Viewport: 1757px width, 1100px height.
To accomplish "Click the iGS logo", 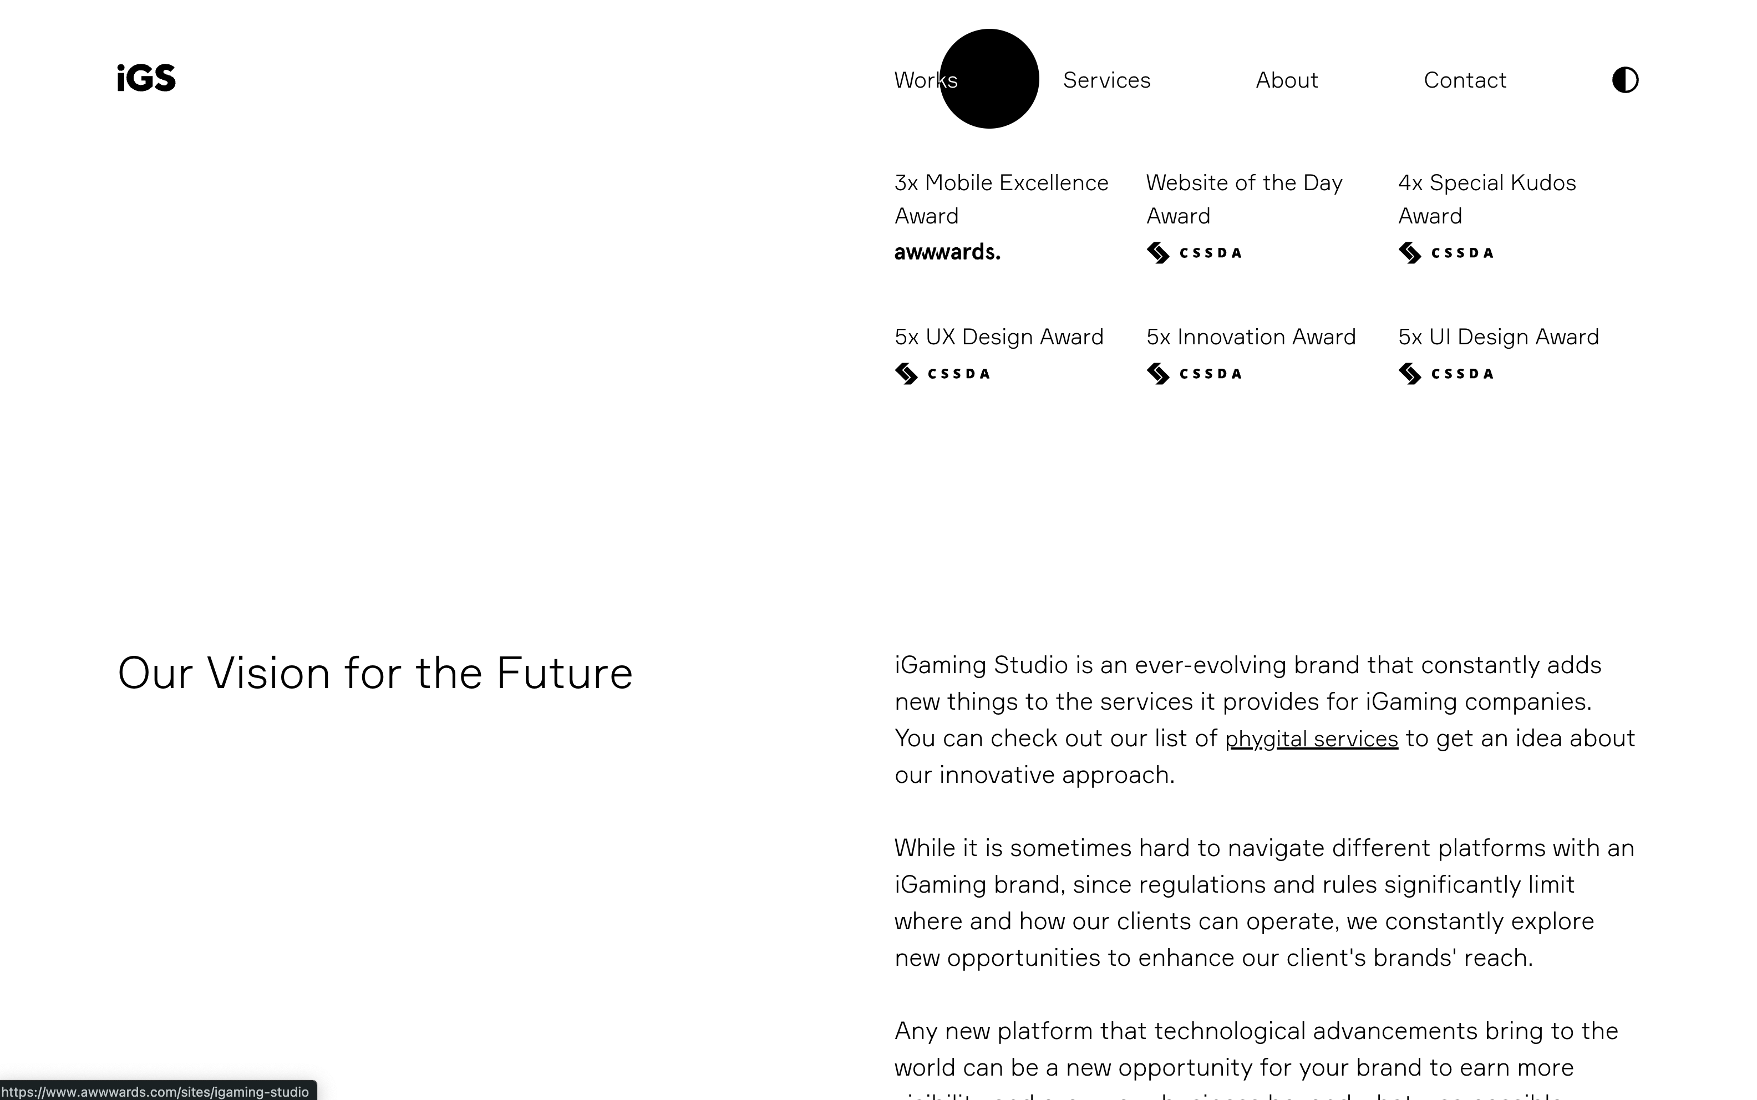I will 146,79.
